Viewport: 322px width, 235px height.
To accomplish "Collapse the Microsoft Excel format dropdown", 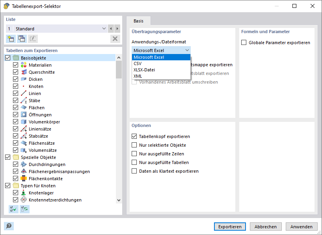I will [x=187, y=50].
